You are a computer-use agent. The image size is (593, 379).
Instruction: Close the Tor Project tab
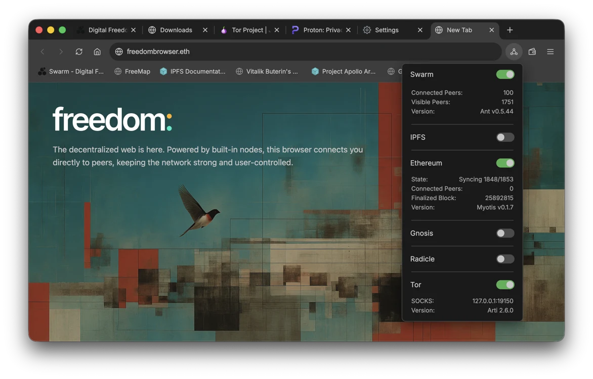pyautogui.click(x=277, y=30)
